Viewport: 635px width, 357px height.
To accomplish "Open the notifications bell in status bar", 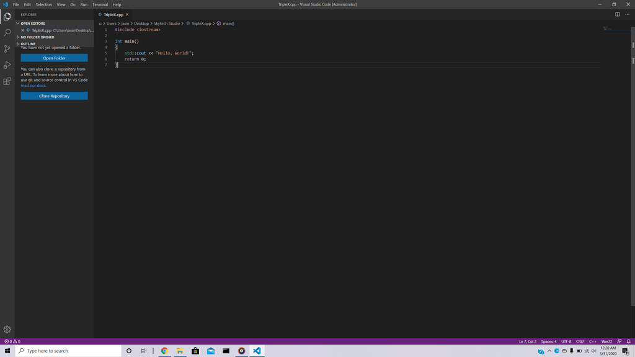I will click(629, 342).
